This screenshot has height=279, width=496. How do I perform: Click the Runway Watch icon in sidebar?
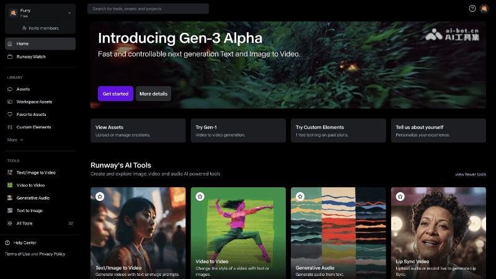[x=10, y=56]
